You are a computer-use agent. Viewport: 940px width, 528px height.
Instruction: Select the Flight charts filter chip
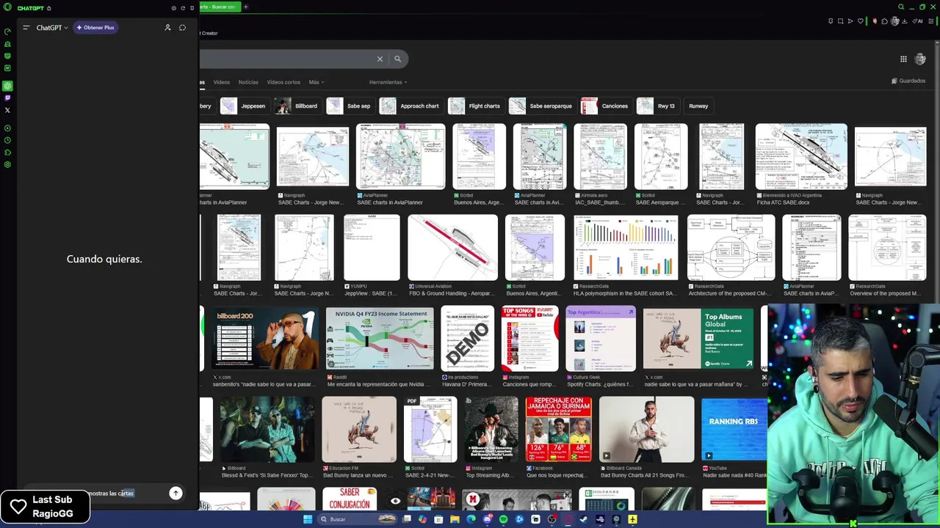point(475,106)
